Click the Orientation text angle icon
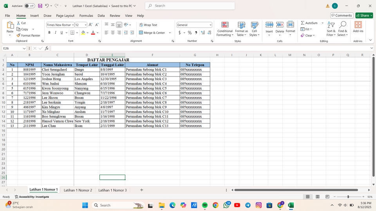Screen dimensions: 376x211 point(126,25)
